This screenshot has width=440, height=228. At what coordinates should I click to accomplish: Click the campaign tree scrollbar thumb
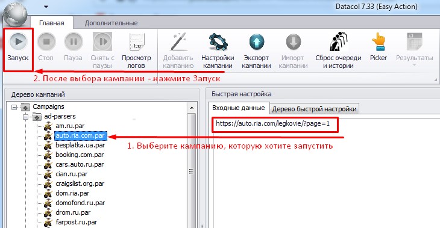[192, 171]
